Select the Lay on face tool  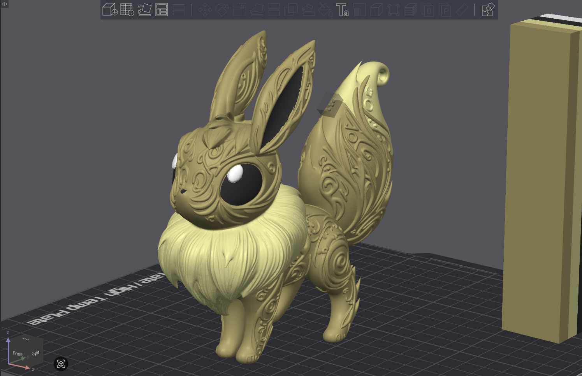(x=256, y=9)
